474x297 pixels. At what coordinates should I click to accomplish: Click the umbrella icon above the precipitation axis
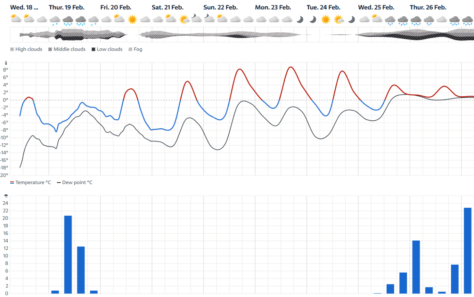tap(6, 196)
